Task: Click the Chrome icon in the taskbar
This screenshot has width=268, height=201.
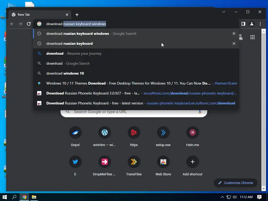Action: 24,197
